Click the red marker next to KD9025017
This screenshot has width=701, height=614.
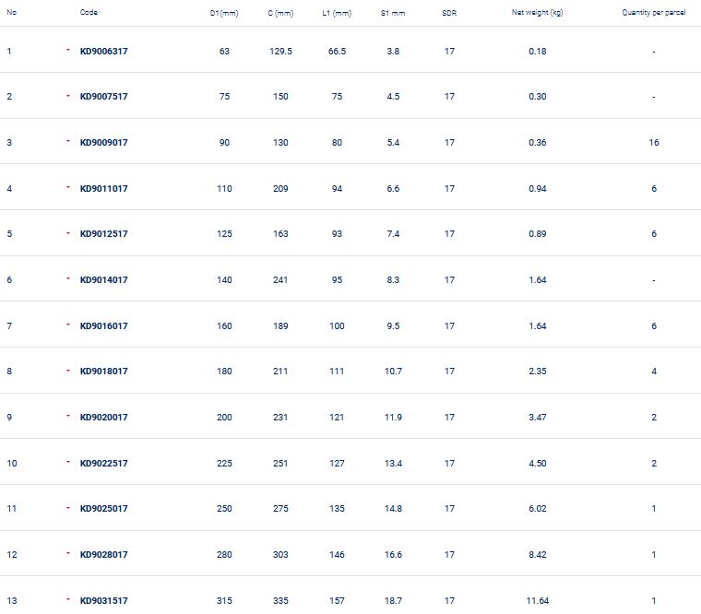68,508
